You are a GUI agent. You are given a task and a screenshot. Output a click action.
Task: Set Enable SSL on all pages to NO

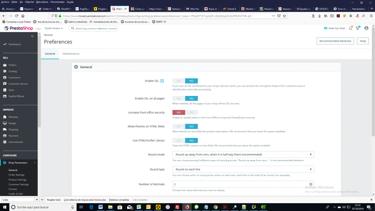pos(178,99)
